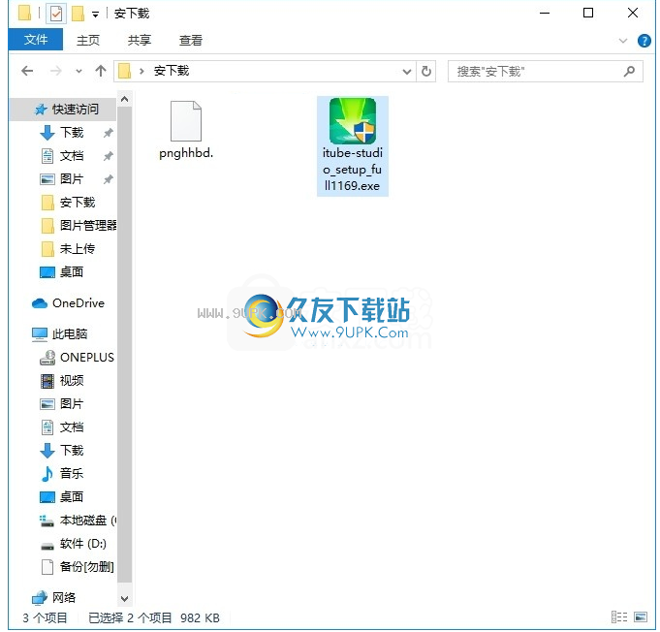
Task: Switch to large icons view layout
Action: [x=641, y=617]
